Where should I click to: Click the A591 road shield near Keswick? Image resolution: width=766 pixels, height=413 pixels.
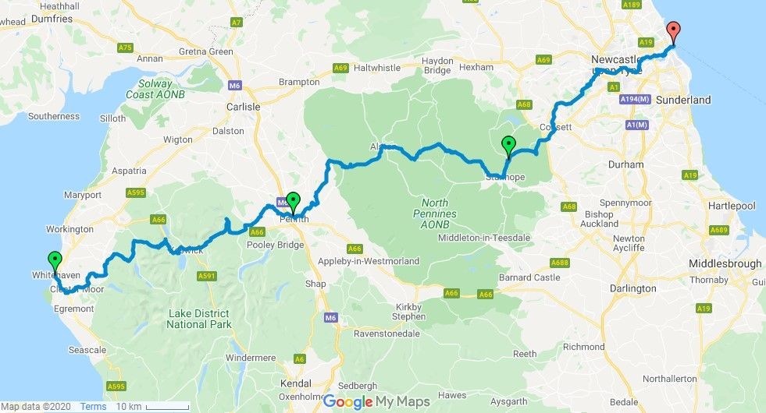click(x=207, y=276)
